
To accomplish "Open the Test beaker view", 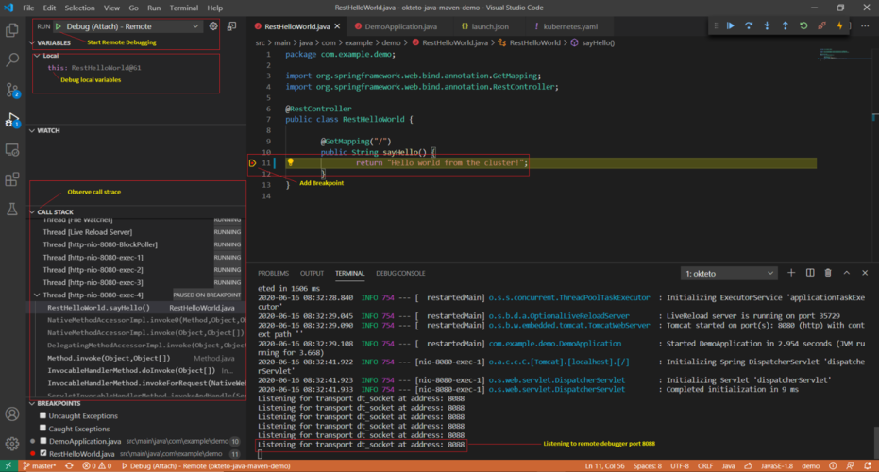I will 11,209.
